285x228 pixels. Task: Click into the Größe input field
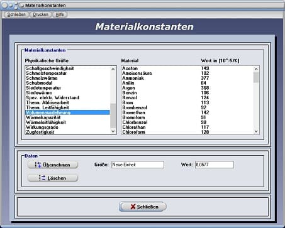click(x=138, y=165)
